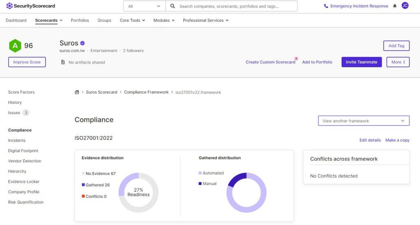Click the Invite Teammate button
Screen dimensions: 420x225
coord(361,62)
